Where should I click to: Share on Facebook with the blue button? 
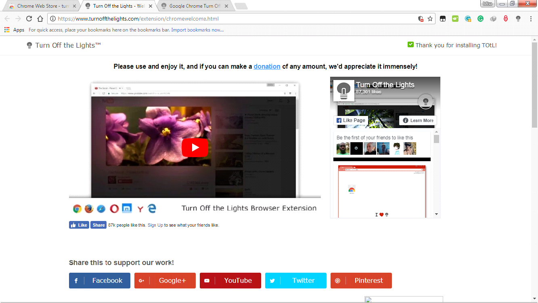[x=100, y=280]
